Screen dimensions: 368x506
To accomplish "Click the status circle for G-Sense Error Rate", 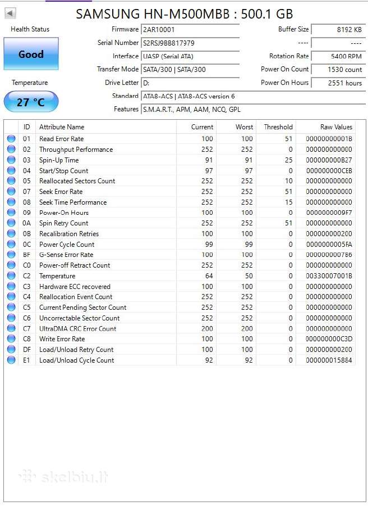I will pyautogui.click(x=11, y=255).
